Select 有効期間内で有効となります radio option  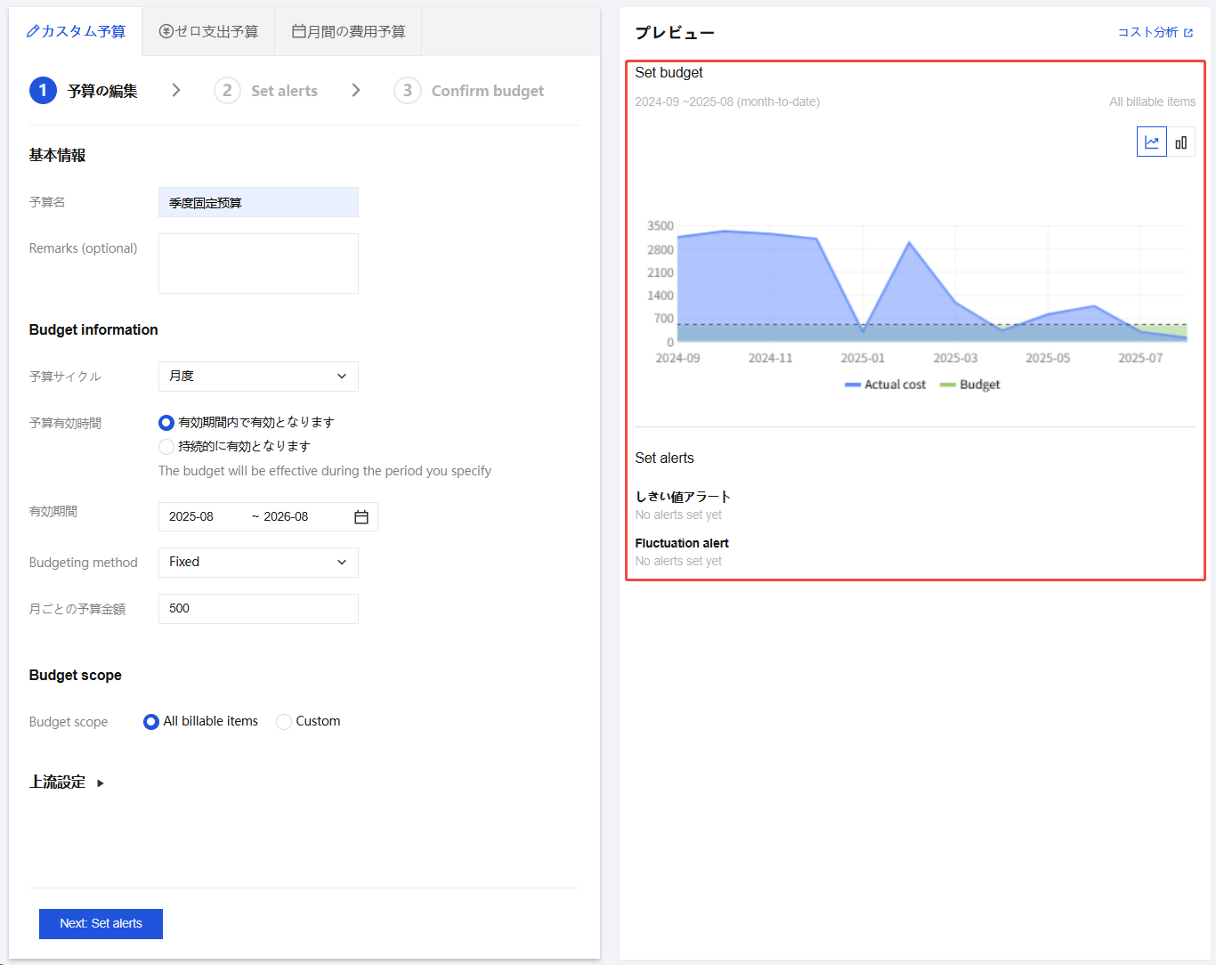[x=166, y=423]
